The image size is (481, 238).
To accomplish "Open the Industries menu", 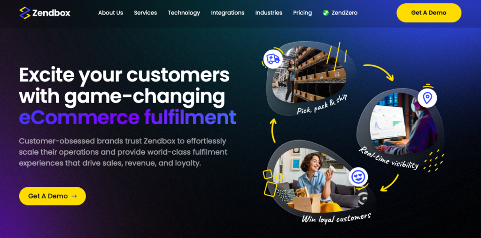I will [269, 13].
